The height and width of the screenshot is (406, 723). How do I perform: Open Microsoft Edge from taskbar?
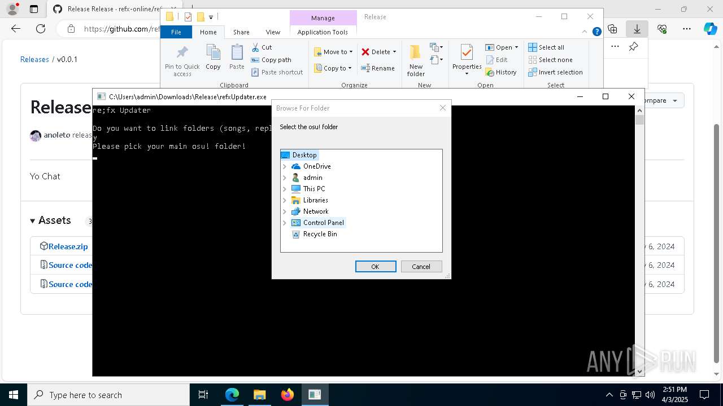pyautogui.click(x=232, y=395)
